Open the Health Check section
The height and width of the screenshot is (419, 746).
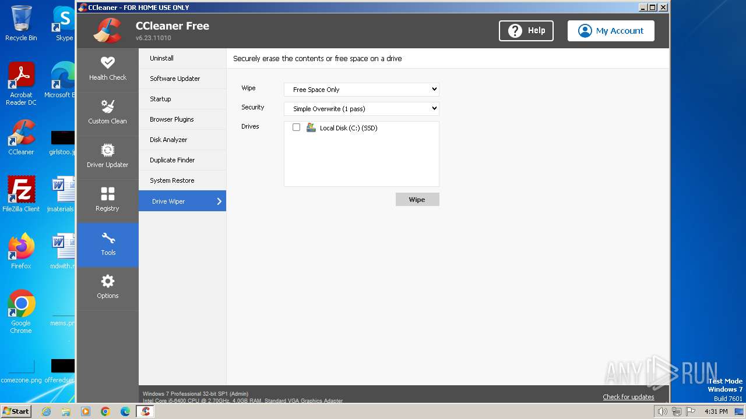tap(107, 69)
